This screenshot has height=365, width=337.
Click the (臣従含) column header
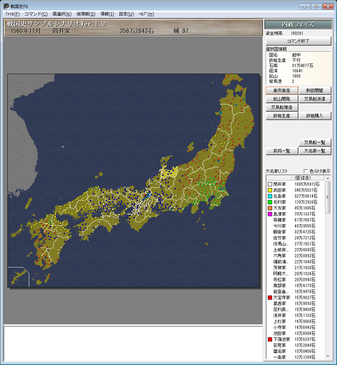click(x=308, y=178)
